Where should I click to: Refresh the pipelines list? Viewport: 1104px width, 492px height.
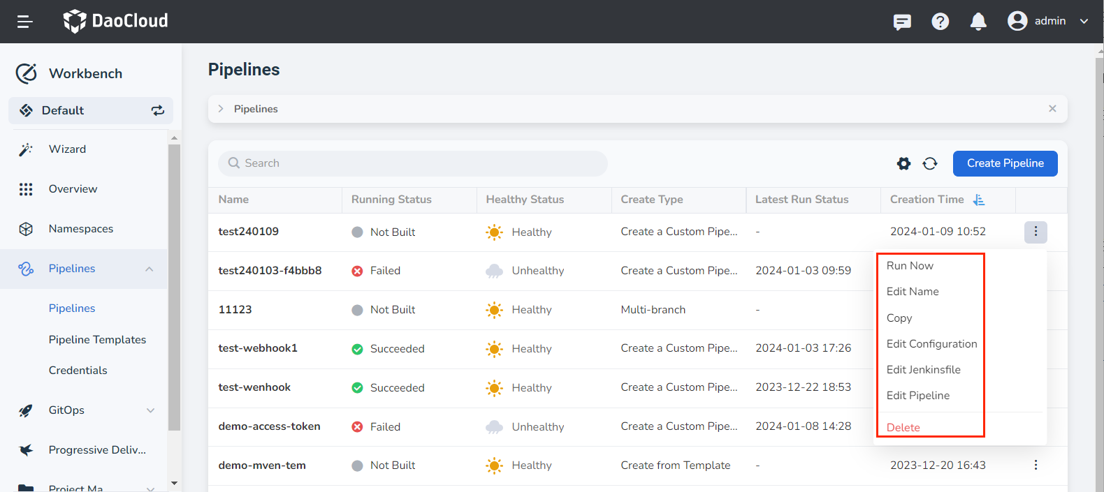point(930,163)
